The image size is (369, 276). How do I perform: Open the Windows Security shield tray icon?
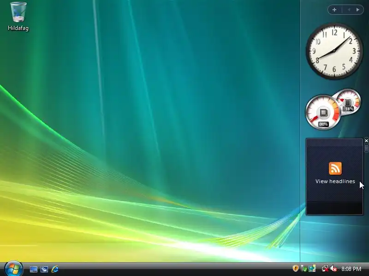point(296,268)
